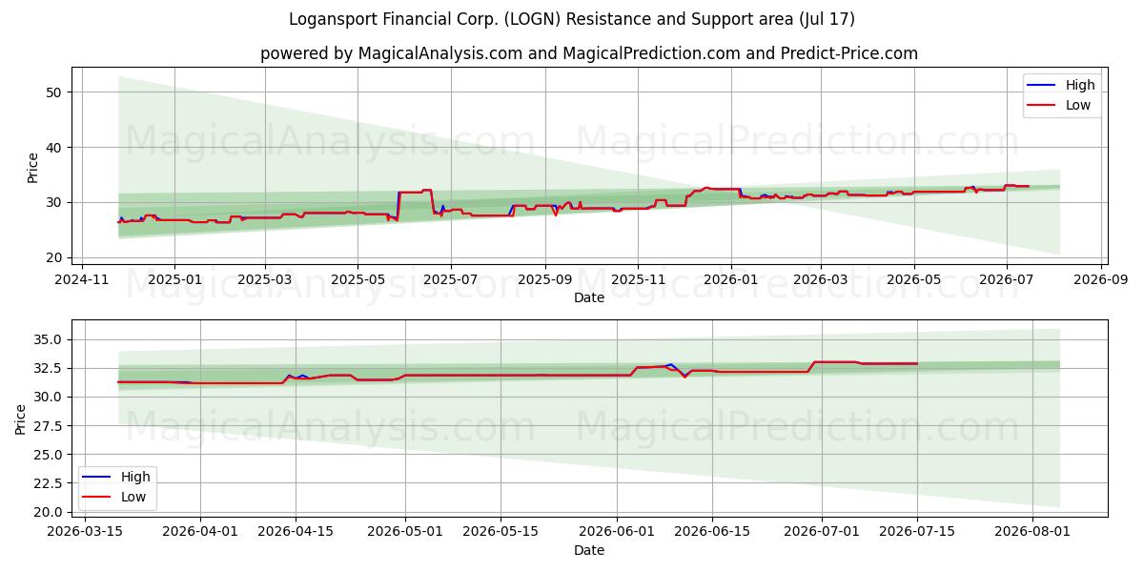Click the '2026-04-01' bottom axis label

click(x=200, y=534)
